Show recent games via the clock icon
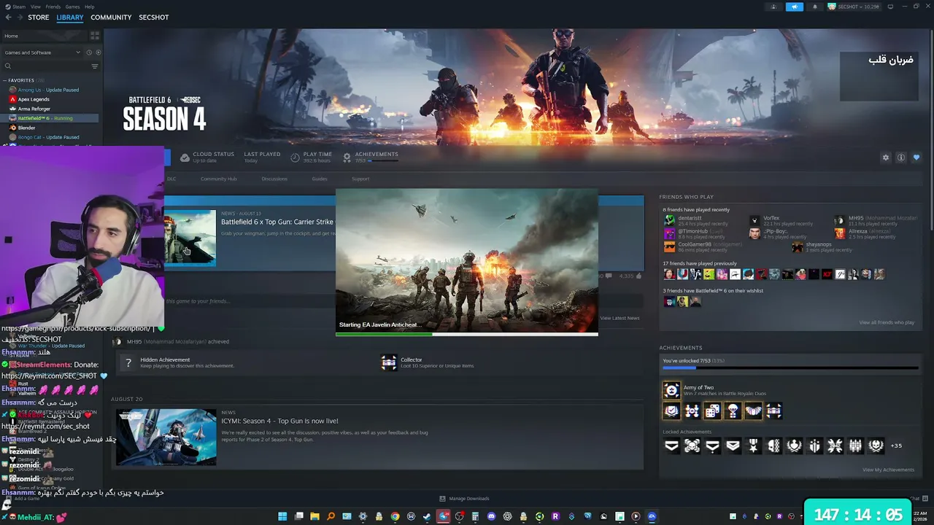Viewport: 934px width, 525px height. point(89,52)
